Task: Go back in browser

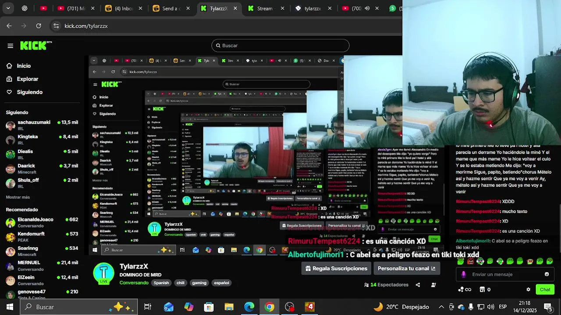Action: [9, 26]
